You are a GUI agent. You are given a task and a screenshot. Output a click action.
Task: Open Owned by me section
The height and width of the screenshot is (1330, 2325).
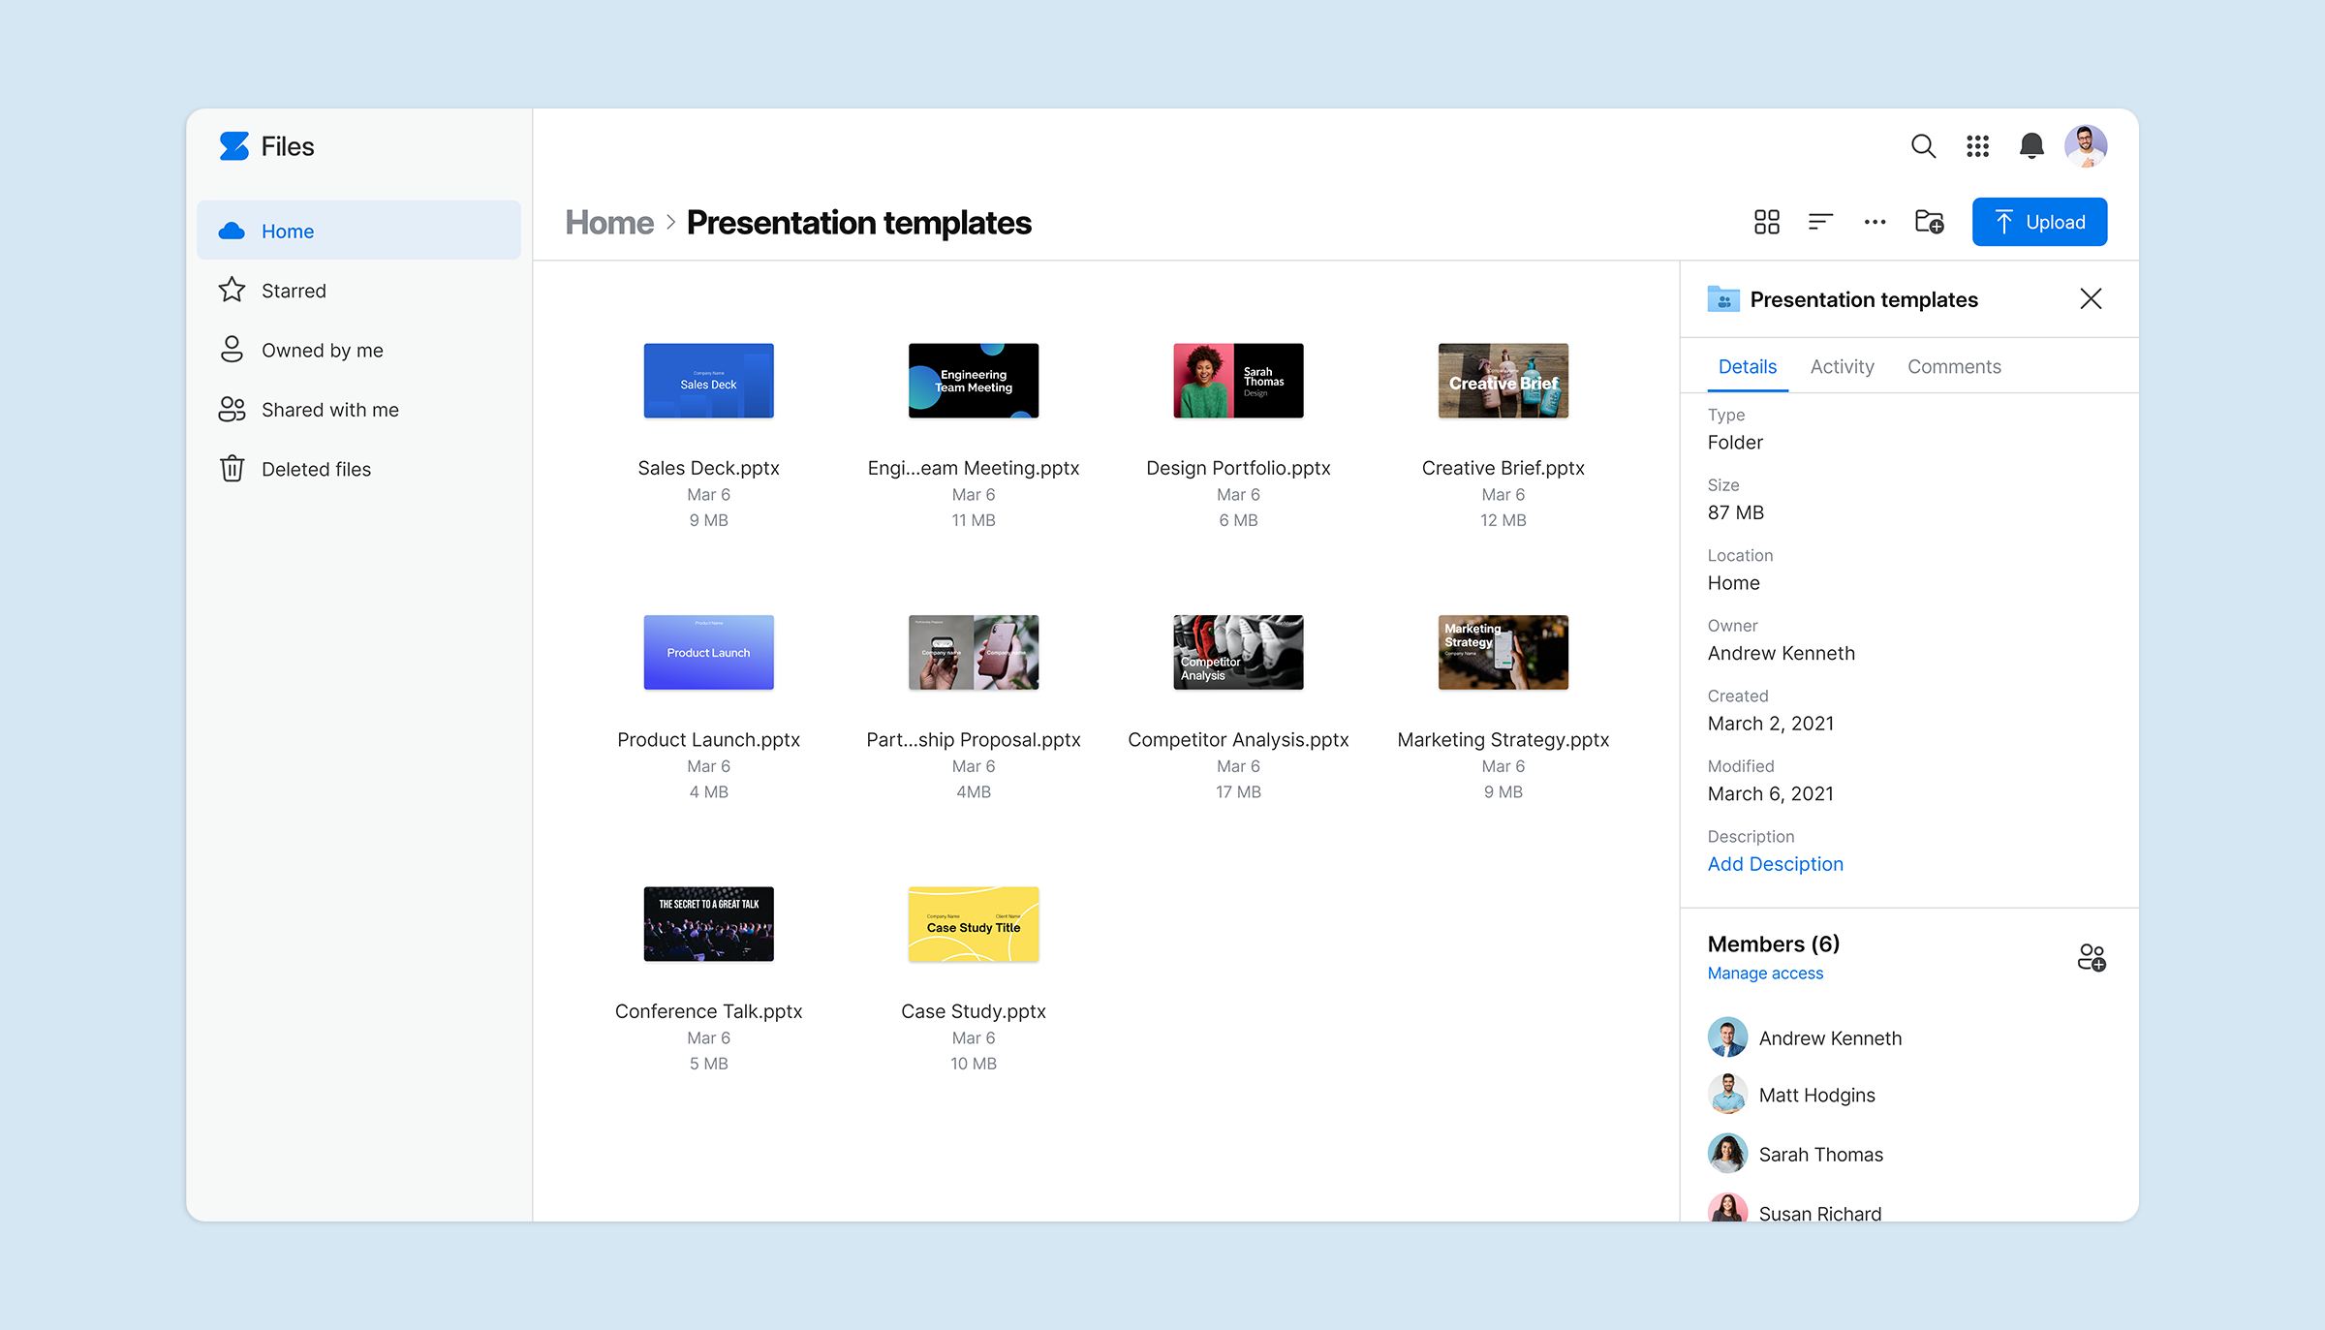[358, 350]
